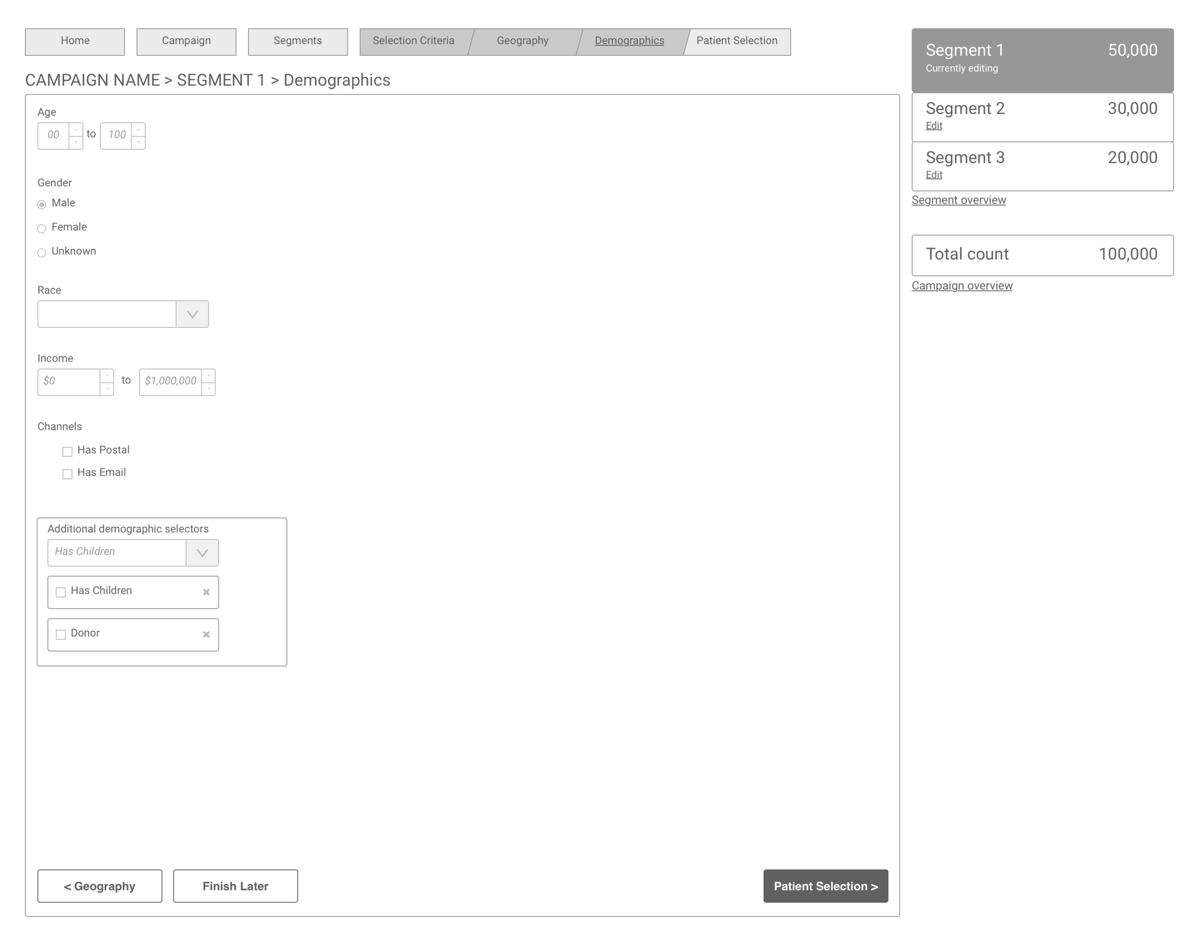The width and height of the screenshot is (1199, 936).
Task: Expand the Additional demographic selectors dropdown
Action: [201, 553]
